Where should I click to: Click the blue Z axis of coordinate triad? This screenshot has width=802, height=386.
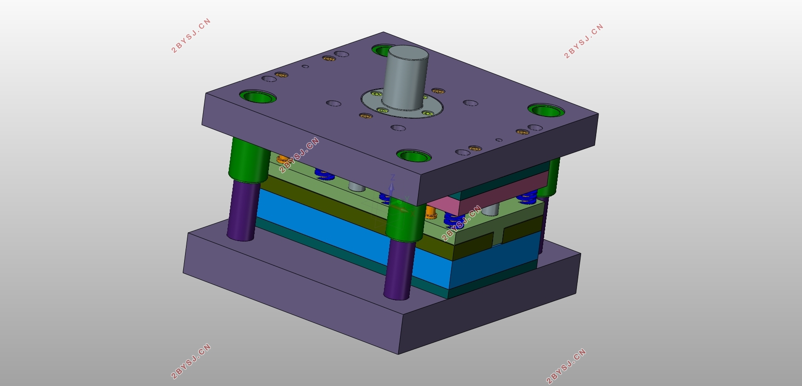[392, 184]
